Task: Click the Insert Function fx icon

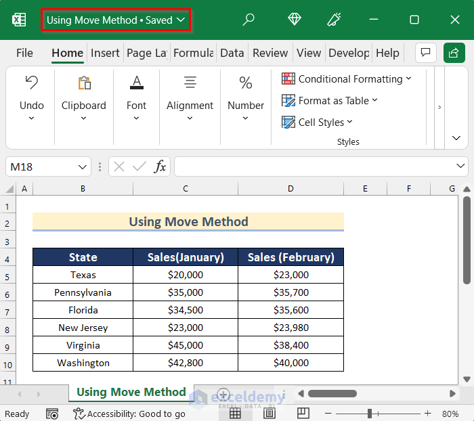Action: [160, 167]
